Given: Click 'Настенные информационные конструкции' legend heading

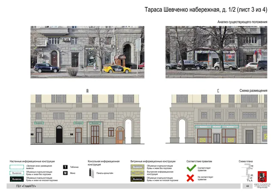Looking at the screenshot, I should pos(32,161).
